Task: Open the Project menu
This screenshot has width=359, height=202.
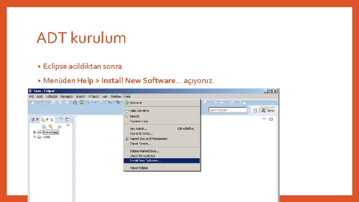Action: click(x=93, y=97)
